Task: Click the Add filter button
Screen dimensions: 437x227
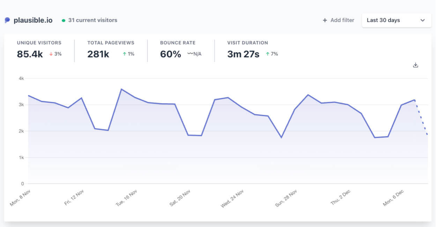Action: pos(338,20)
